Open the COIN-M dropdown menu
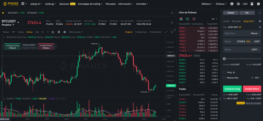 pyautogui.click(x=51, y=4)
